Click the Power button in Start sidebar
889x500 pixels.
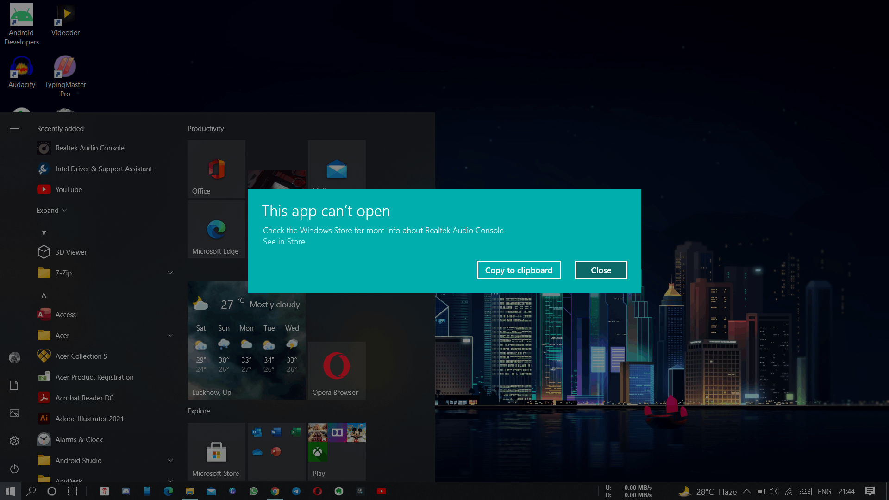click(14, 469)
